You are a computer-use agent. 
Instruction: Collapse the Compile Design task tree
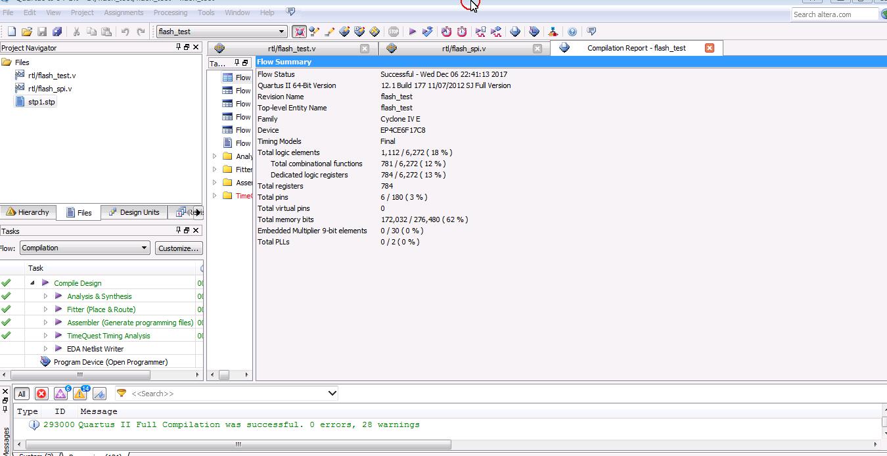coord(32,283)
